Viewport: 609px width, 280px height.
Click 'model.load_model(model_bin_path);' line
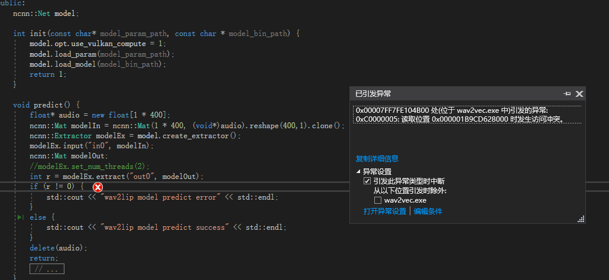[x=98, y=64]
